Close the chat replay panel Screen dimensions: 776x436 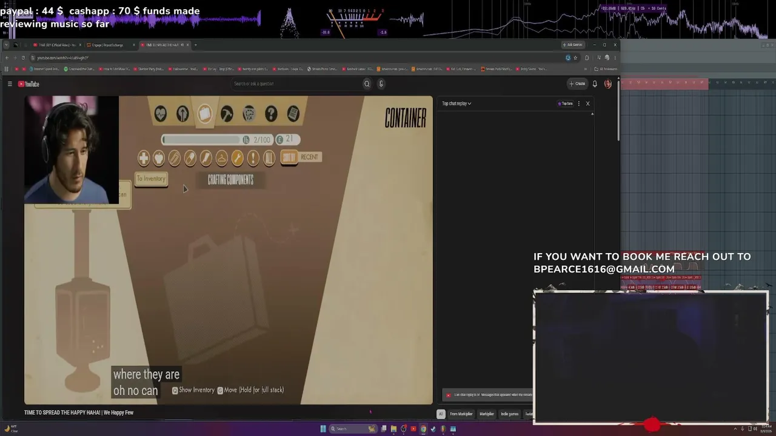[587, 104]
